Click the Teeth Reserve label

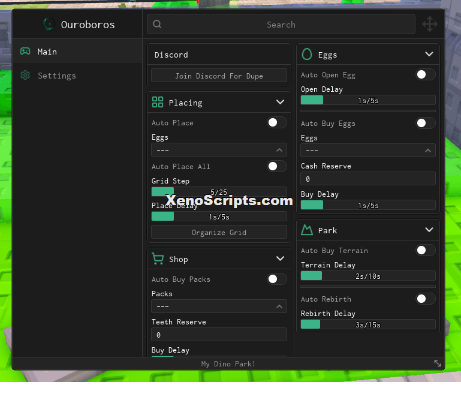(179, 322)
